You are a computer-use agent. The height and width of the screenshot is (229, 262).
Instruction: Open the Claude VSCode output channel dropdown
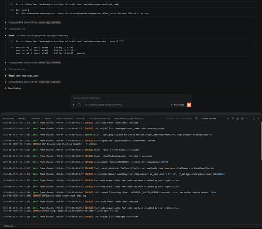tap(215, 119)
